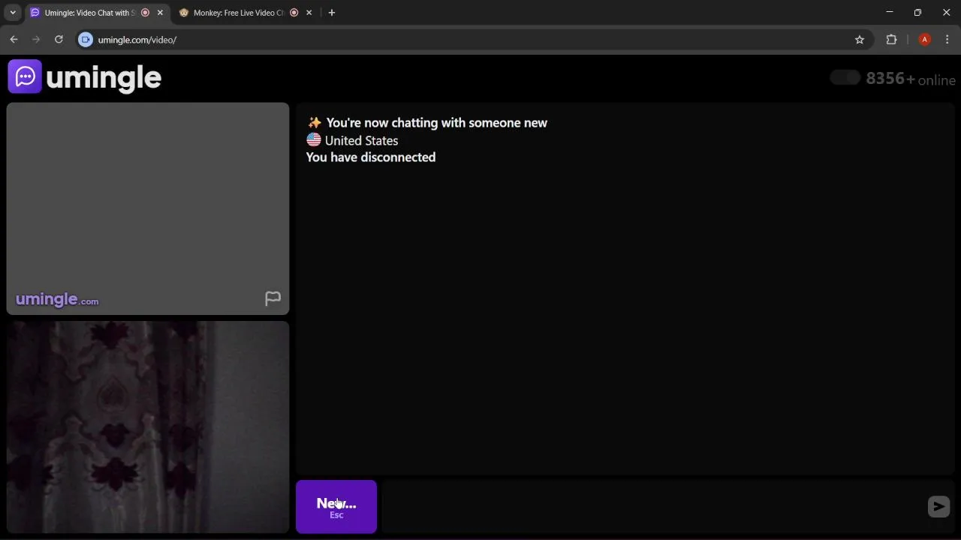Click 'You have disconnected' message
Screen dimensions: 961x540
tap(371, 157)
